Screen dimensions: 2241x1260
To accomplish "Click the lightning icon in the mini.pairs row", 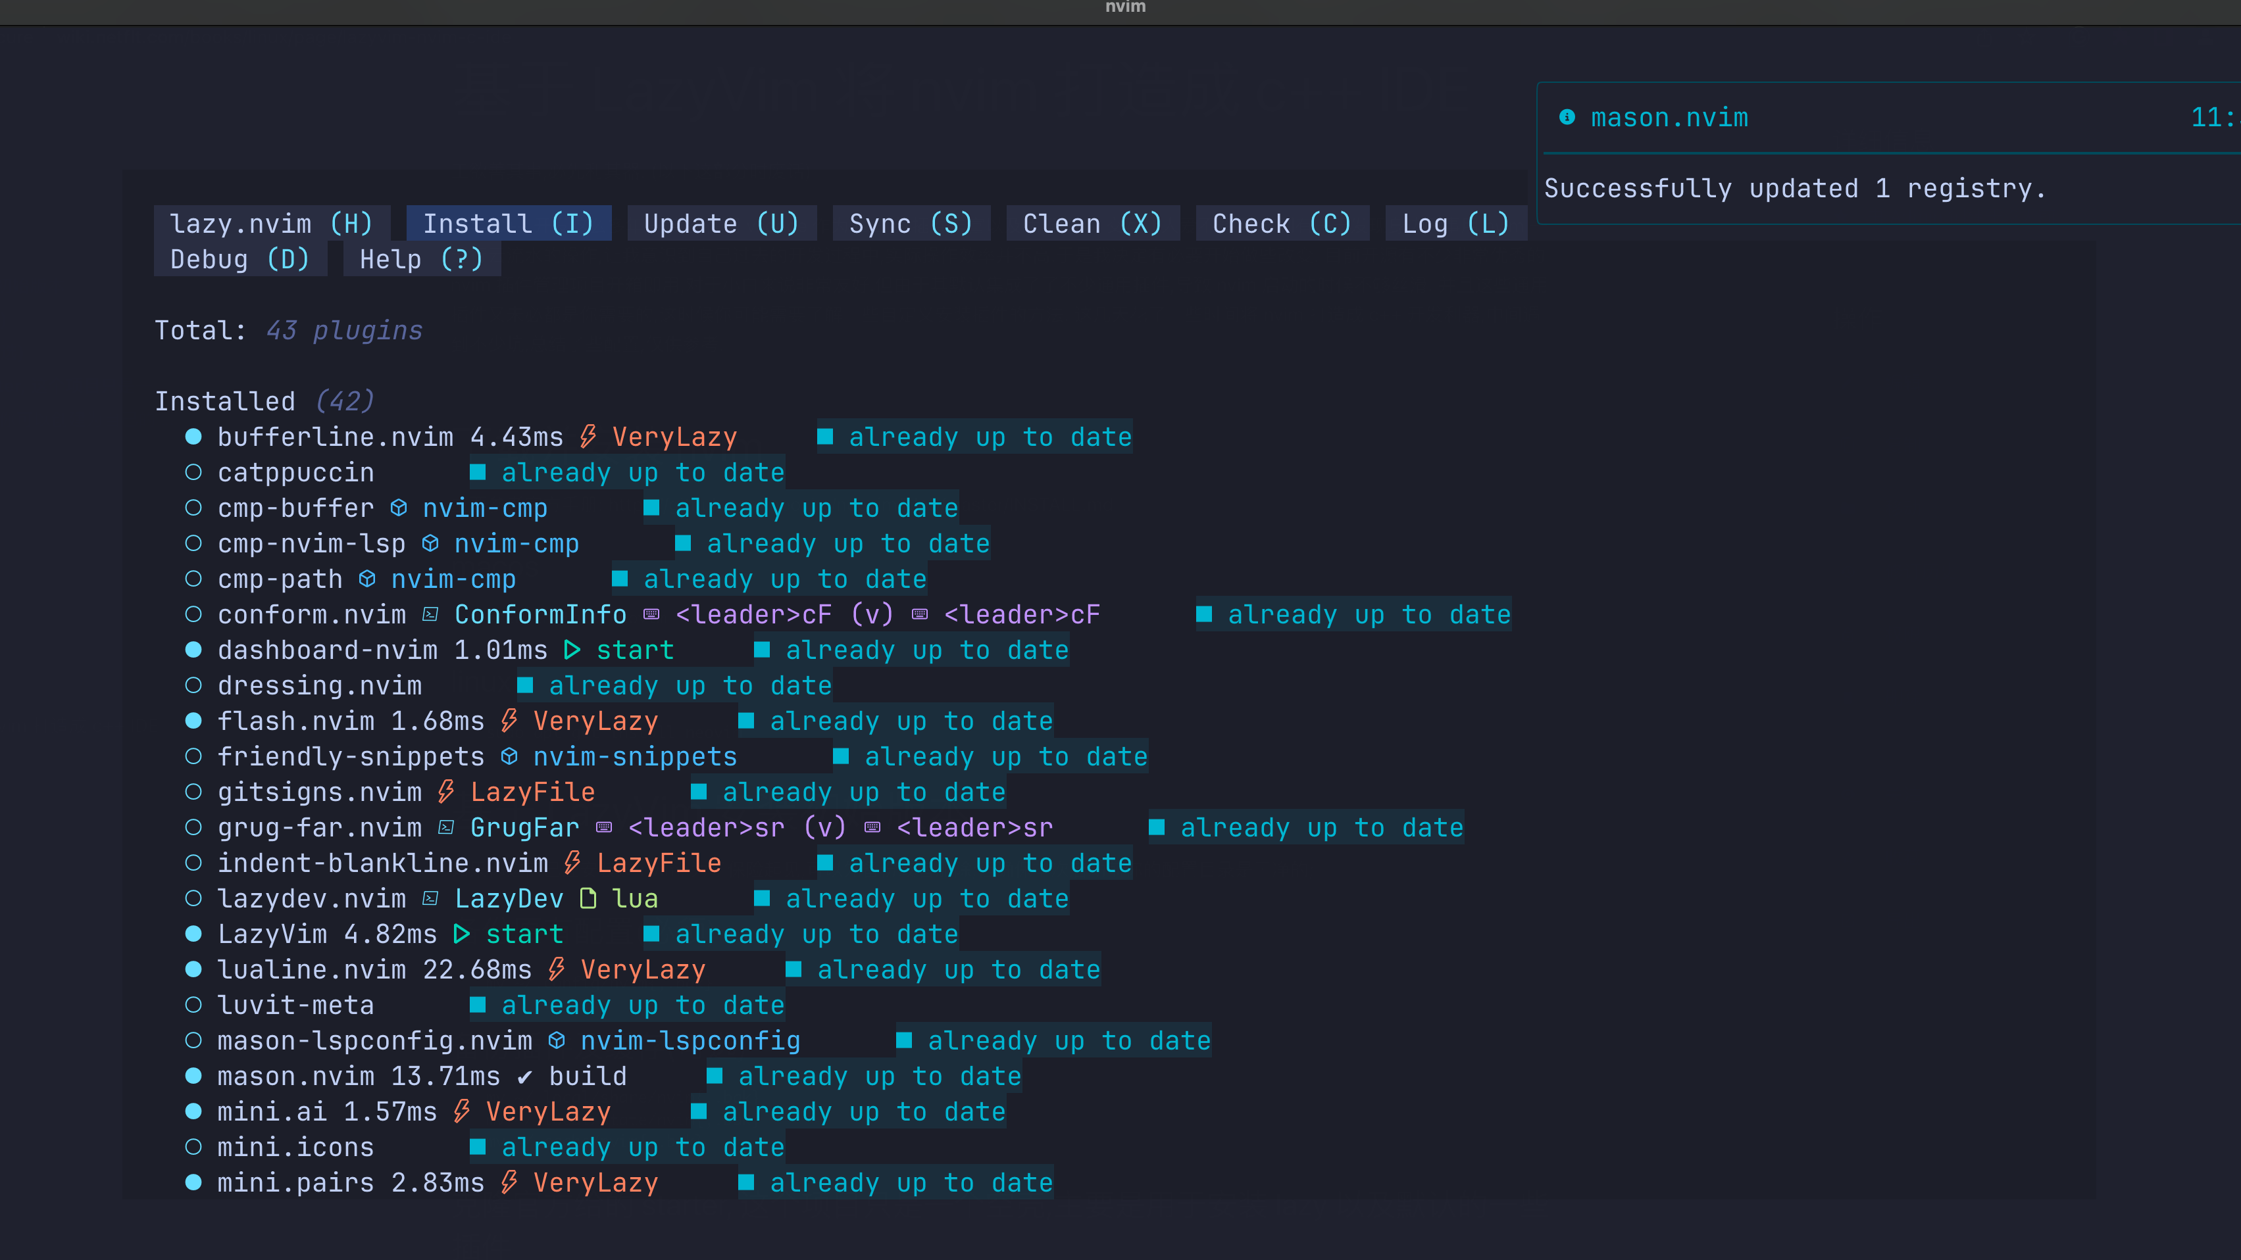I will pos(509,1182).
